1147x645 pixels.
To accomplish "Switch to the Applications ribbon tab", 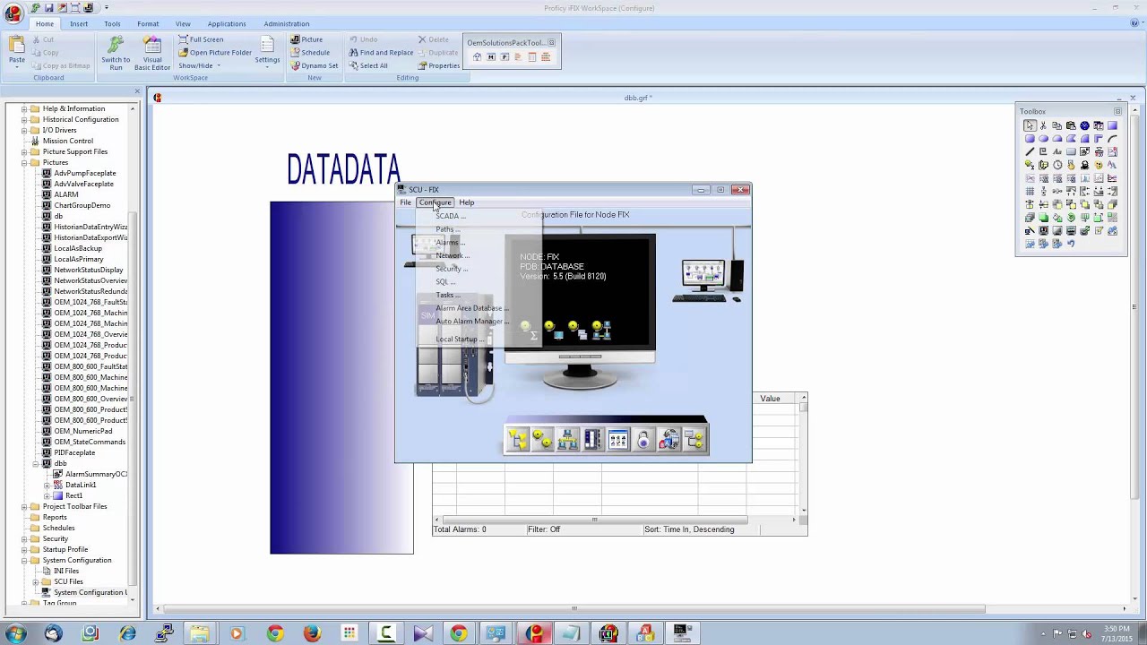I will tap(227, 23).
